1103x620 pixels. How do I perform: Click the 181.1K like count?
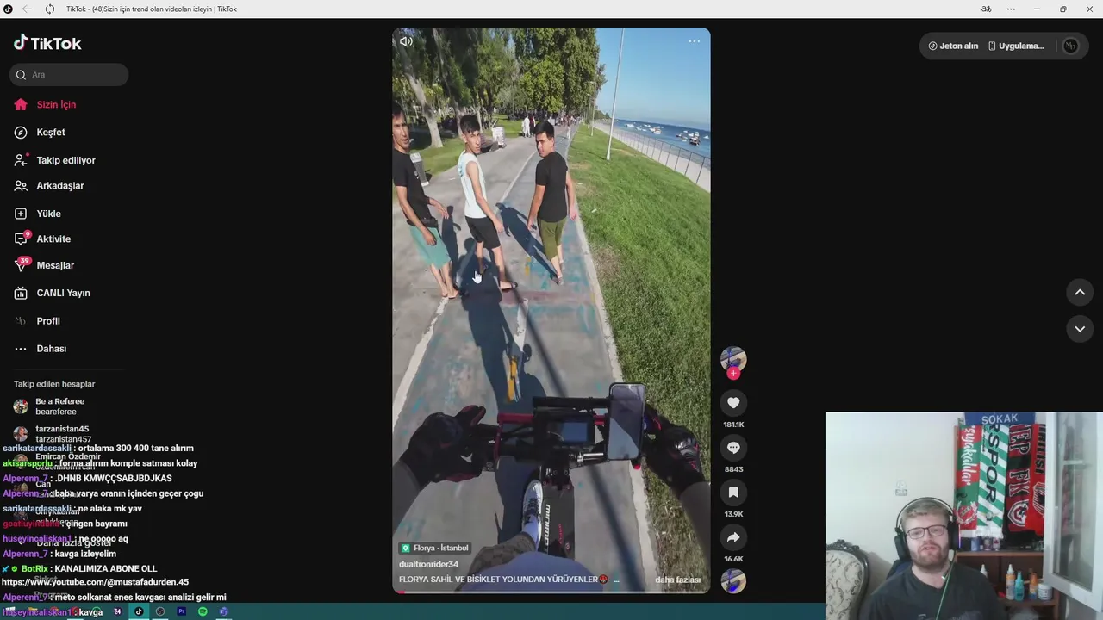click(733, 425)
